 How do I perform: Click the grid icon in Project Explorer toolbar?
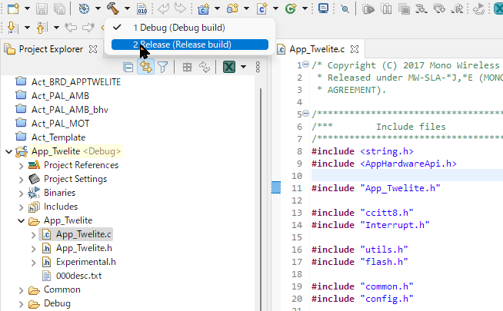pos(187,68)
